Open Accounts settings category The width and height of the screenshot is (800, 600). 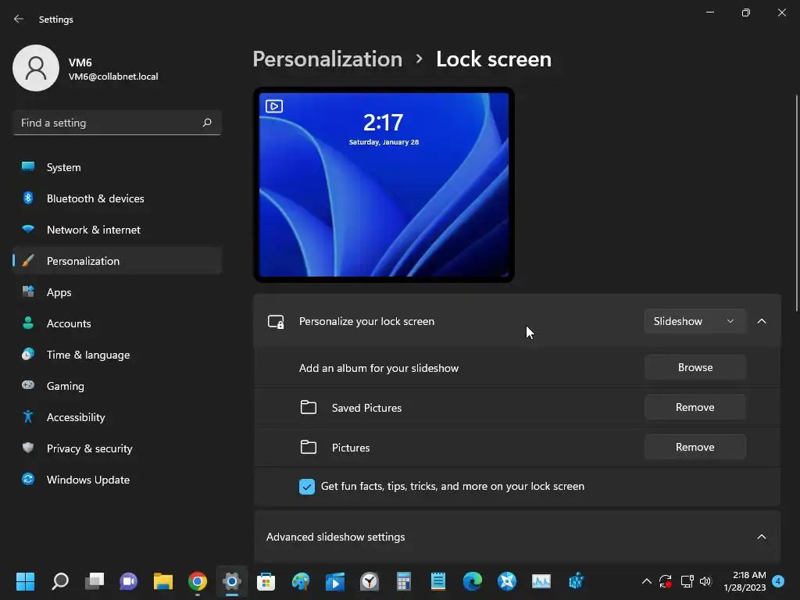point(117,323)
